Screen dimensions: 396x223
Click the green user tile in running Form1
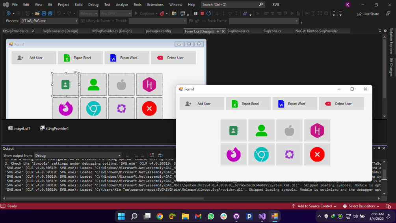[x=261, y=130]
